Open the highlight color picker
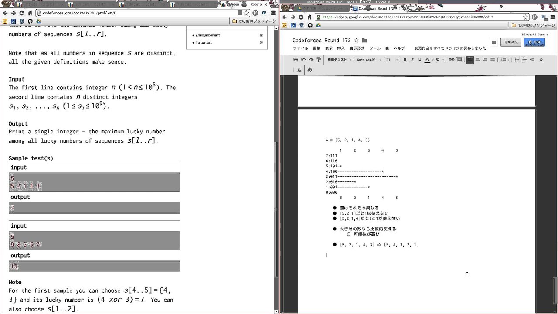 click(439, 60)
